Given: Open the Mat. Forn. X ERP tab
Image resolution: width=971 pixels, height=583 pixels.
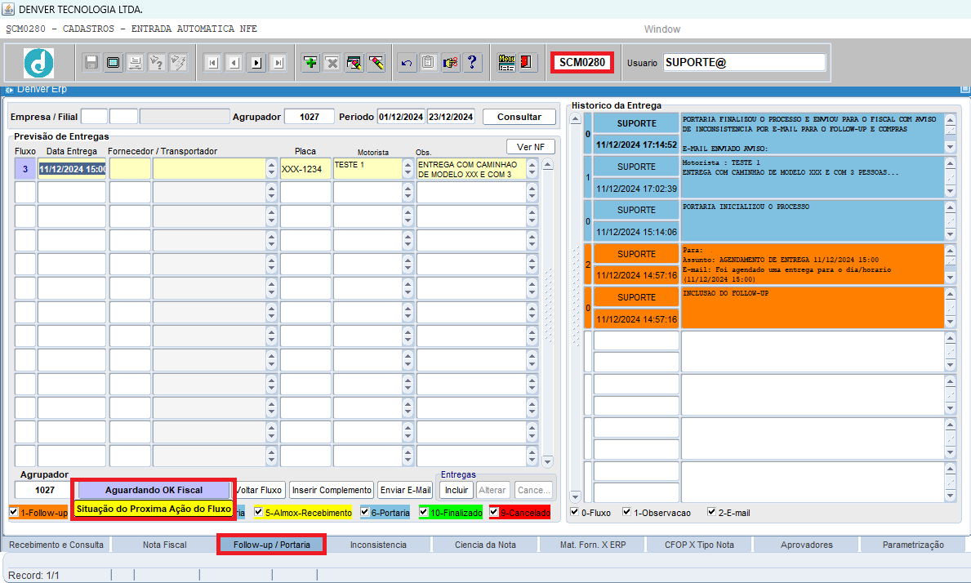Looking at the screenshot, I should coord(593,545).
